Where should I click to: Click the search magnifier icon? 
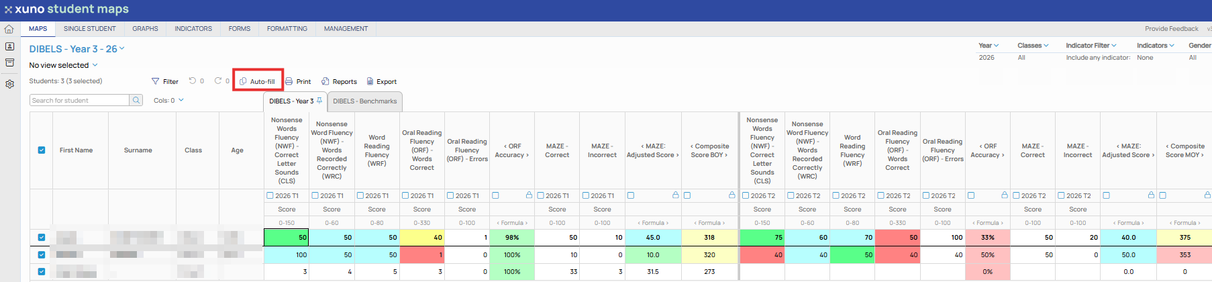(x=136, y=100)
